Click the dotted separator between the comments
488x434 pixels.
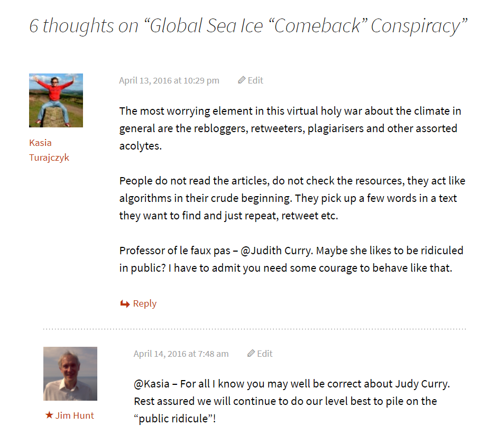(254, 329)
